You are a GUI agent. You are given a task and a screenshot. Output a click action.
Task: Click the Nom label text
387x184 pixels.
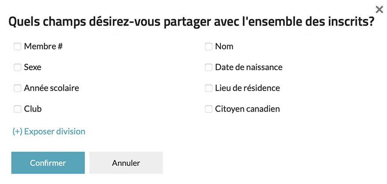point(224,46)
